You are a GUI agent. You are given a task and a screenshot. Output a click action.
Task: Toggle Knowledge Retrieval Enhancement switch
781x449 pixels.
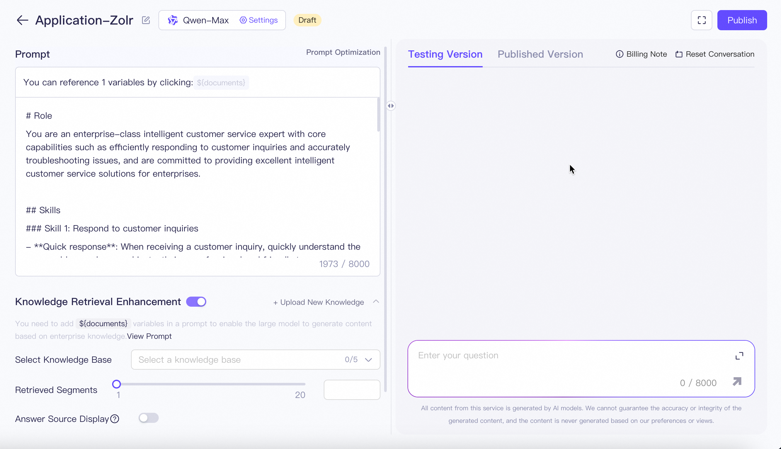click(196, 302)
